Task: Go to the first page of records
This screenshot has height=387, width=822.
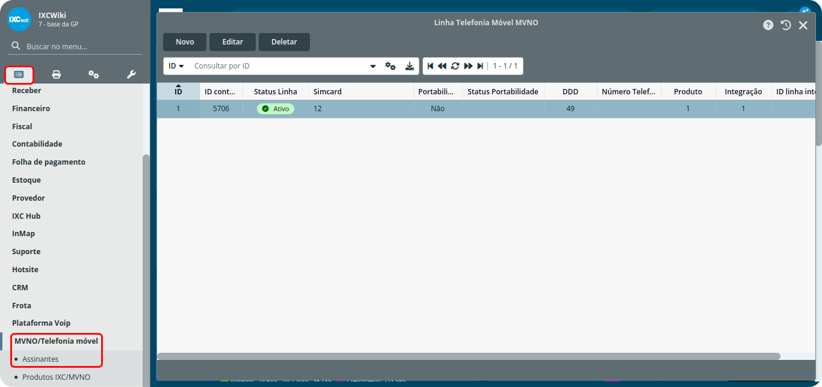Action: pyautogui.click(x=430, y=66)
